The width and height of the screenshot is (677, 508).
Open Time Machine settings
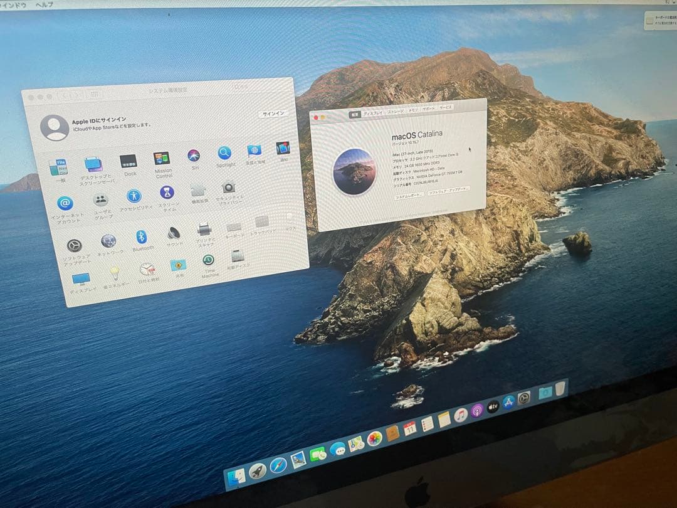point(208,260)
